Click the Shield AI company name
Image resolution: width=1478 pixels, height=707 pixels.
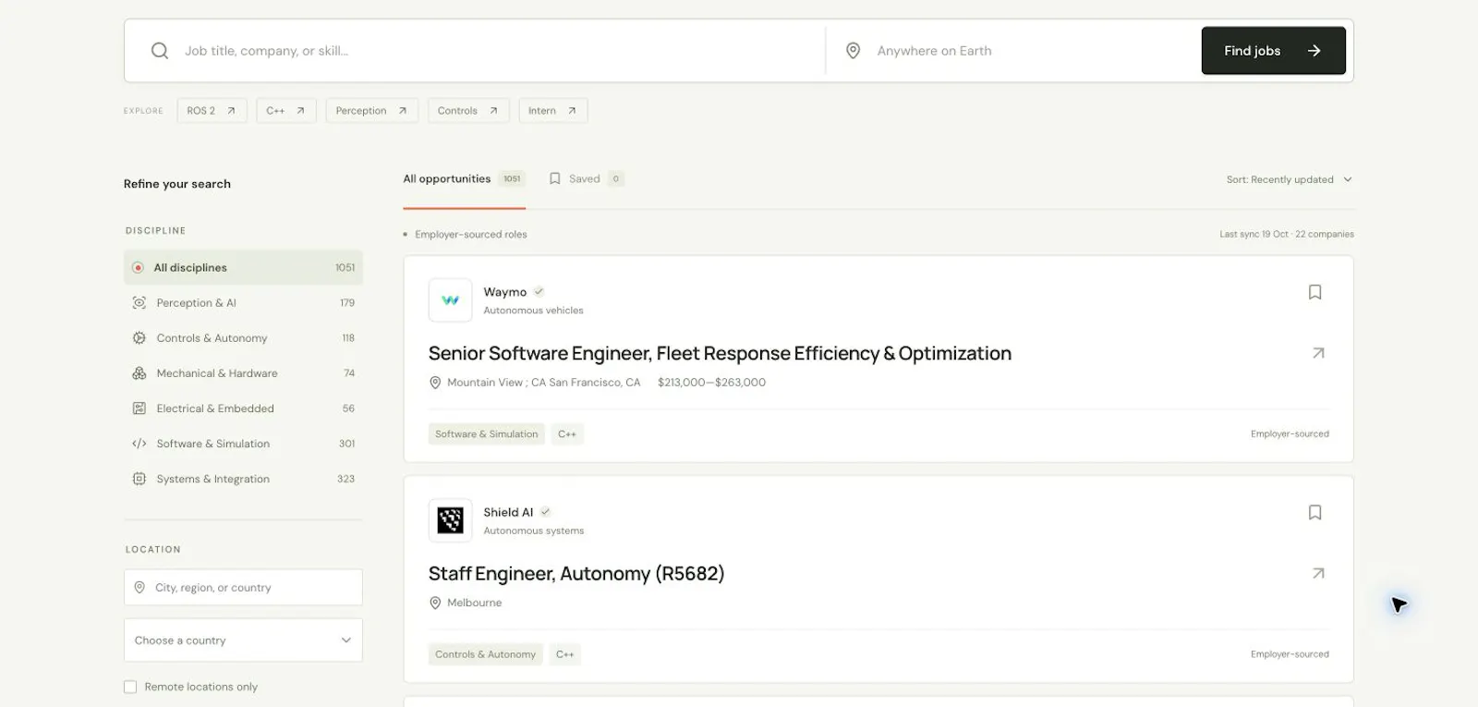pos(508,512)
